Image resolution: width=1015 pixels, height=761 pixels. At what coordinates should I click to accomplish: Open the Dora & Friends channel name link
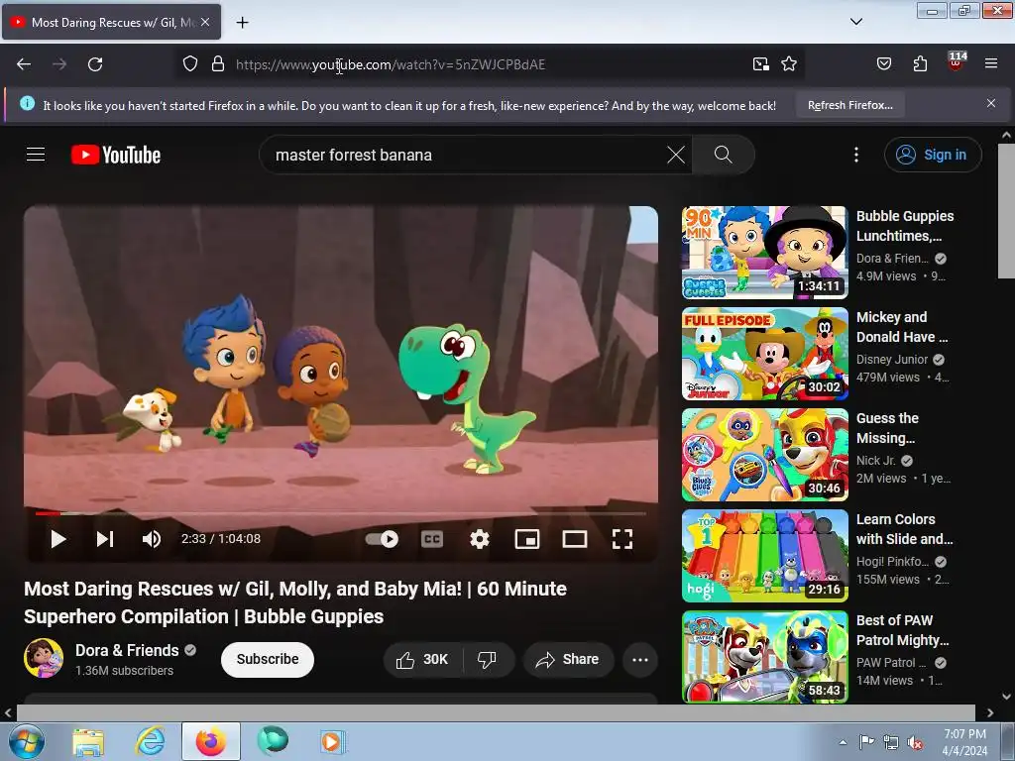pos(127,650)
